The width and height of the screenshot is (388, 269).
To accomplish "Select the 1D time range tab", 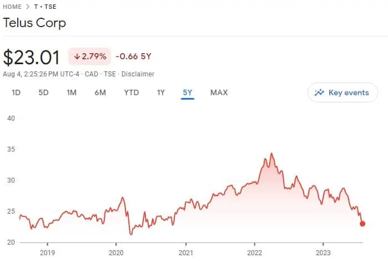I will pos(16,92).
